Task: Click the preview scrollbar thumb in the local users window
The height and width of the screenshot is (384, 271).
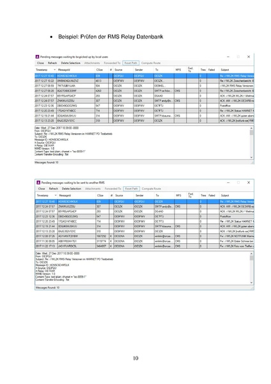Action: point(251,132)
